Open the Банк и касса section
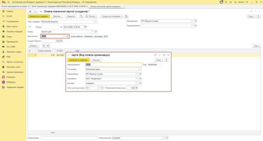This screenshot has height=141, width=263. 12,26
